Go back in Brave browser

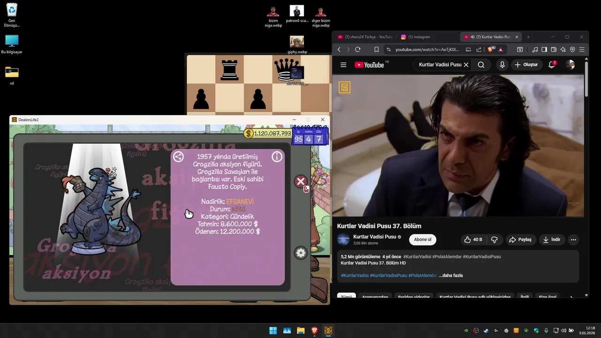tap(339, 49)
